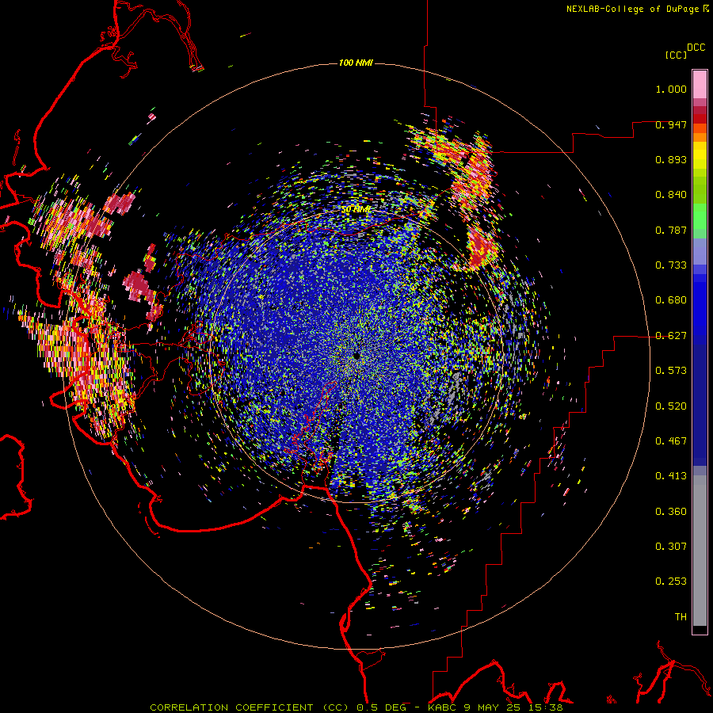Image resolution: width=713 pixels, height=713 pixels.
Task: Click the black radar site center dot
Action: (x=356, y=356)
